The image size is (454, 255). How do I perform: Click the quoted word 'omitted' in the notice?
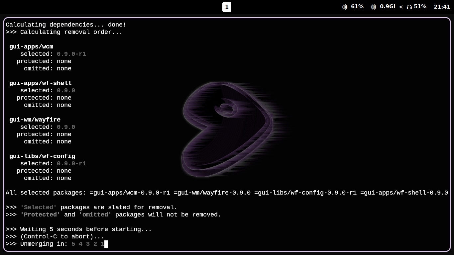click(x=95, y=214)
